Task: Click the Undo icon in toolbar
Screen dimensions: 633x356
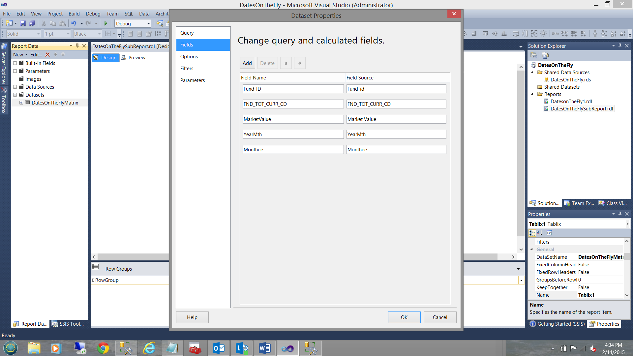Action: [74, 23]
